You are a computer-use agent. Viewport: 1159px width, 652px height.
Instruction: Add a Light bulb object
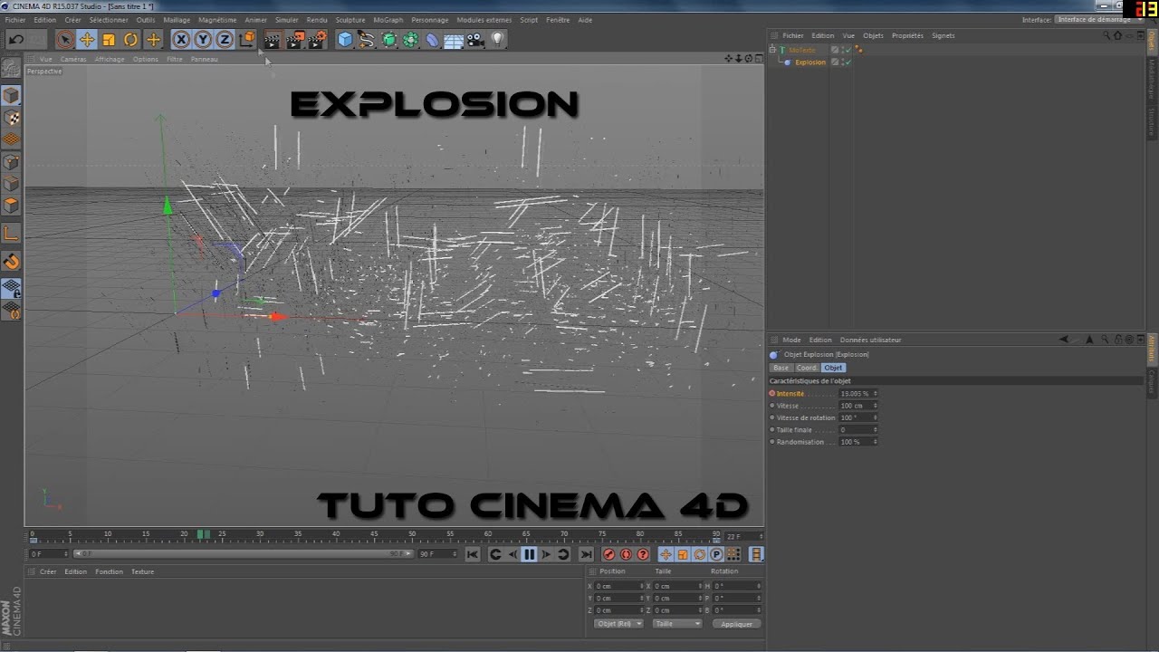click(x=497, y=39)
